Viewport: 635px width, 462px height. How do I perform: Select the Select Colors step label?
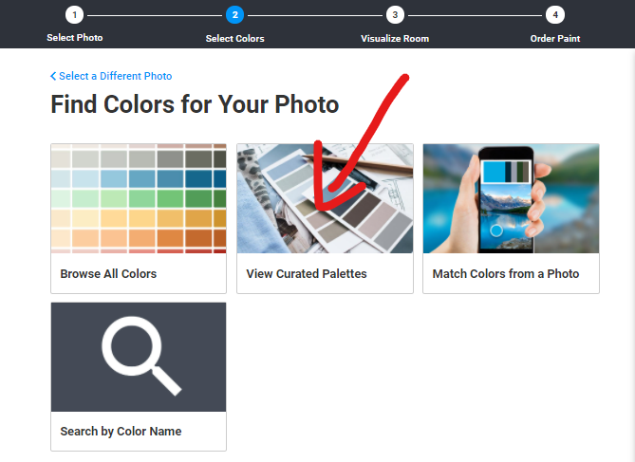click(234, 39)
